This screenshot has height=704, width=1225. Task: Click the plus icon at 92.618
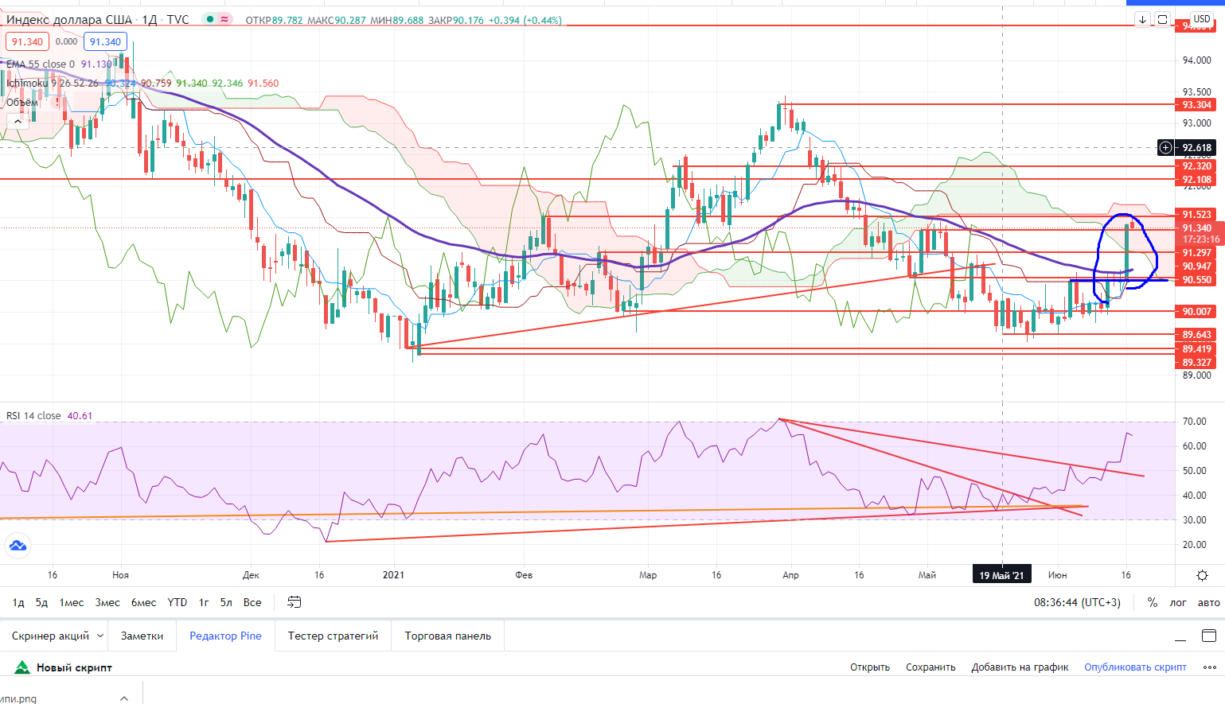(1165, 148)
